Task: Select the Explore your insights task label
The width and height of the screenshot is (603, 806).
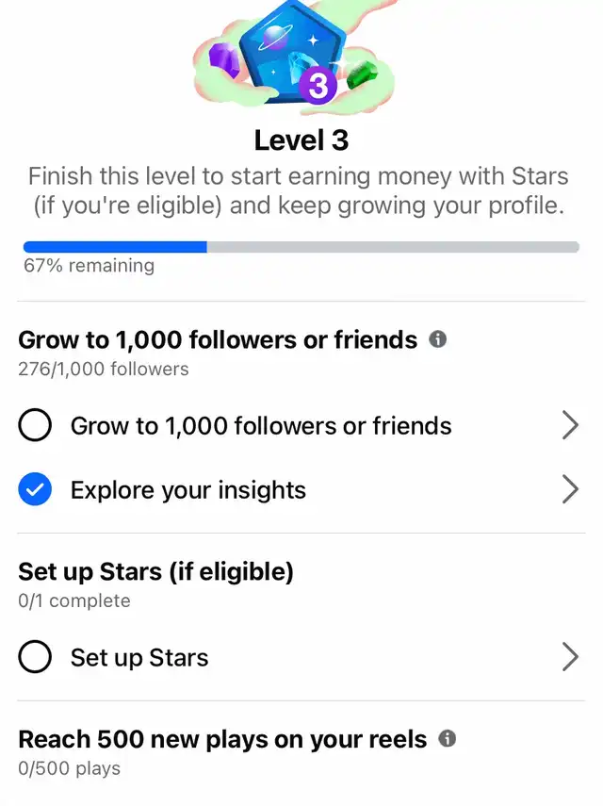Action: [188, 490]
